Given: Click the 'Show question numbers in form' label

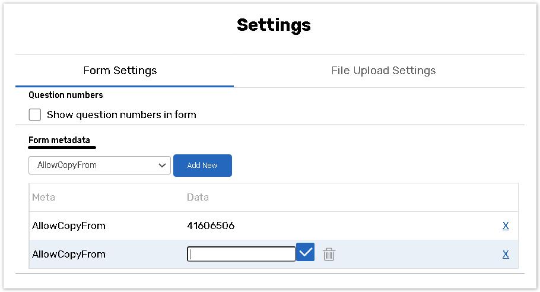Looking at the screenshot, I should 121,115.
